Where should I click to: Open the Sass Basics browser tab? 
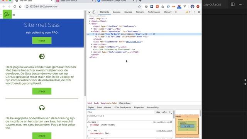(x=75, y=1)
